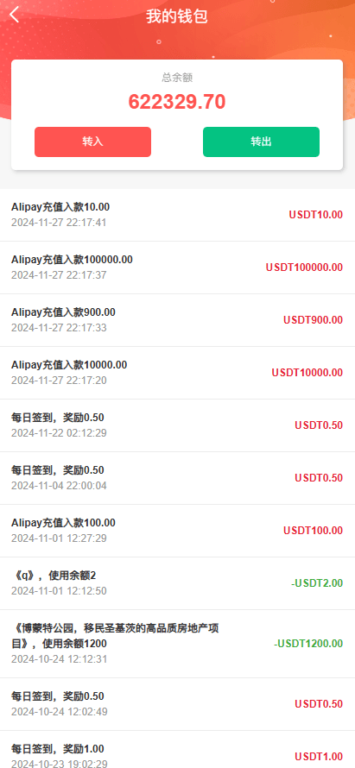Select the 622329.70 total balance amount
Viewport: 355px width, 768px height.
[x=177, y=102]
